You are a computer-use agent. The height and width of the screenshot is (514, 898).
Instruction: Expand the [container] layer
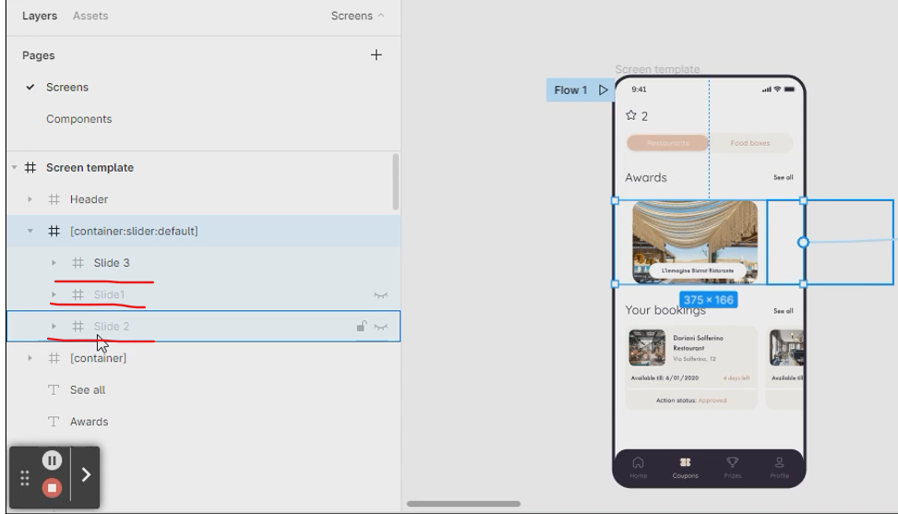click(x=30, y=358)
